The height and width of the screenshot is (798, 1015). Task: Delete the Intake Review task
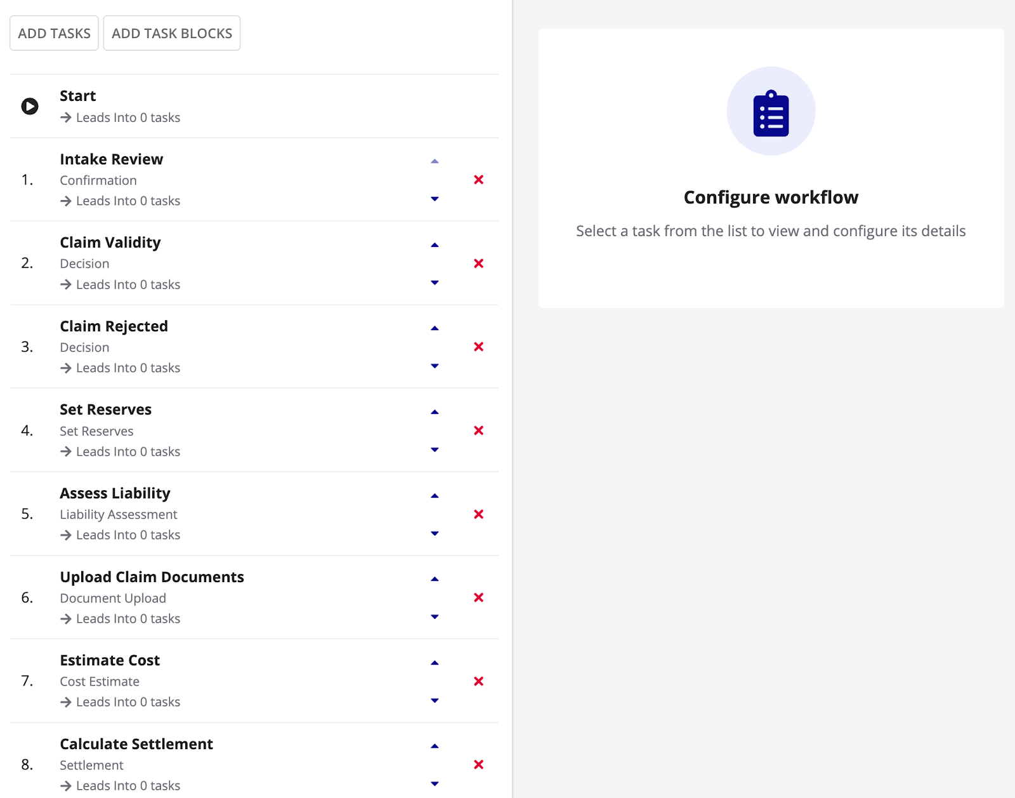click(479, 180)
